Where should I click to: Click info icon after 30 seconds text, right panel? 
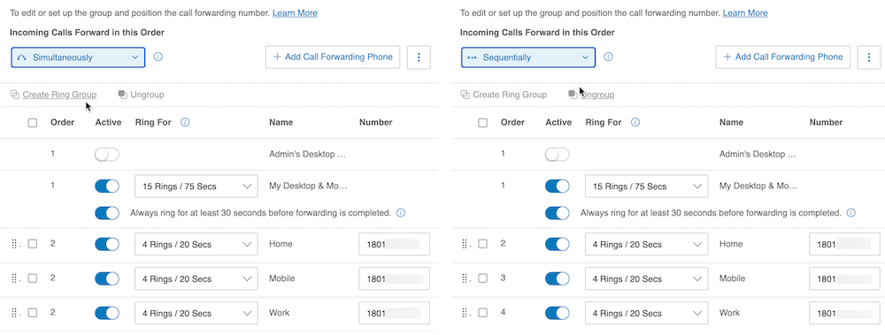pos(851,213)
